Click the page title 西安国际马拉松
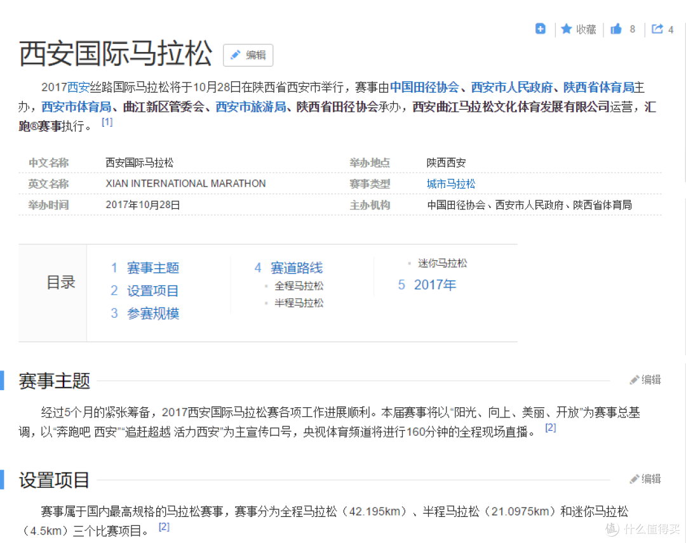 [116, 54]
